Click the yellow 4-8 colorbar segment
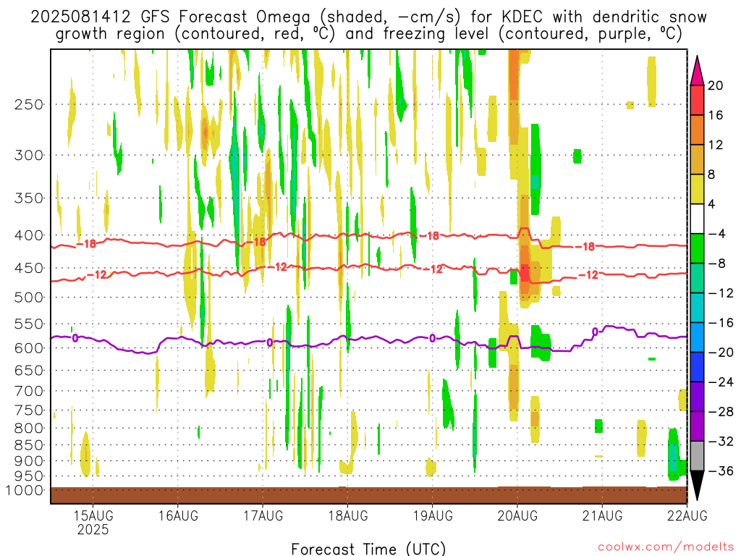This screenshot has height=556, width=741. (x=697, y=189)
